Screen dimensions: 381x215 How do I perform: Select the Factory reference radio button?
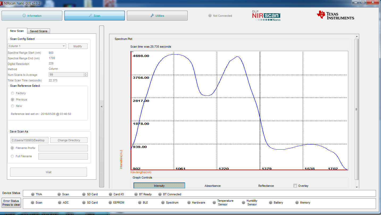pos(13,93)
